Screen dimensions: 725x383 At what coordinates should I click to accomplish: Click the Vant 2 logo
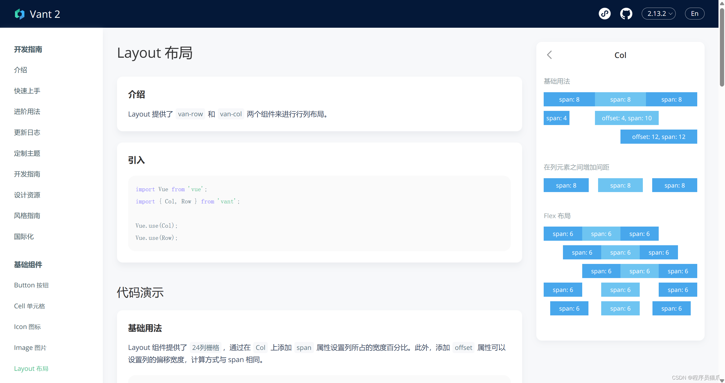click(37, 14)
